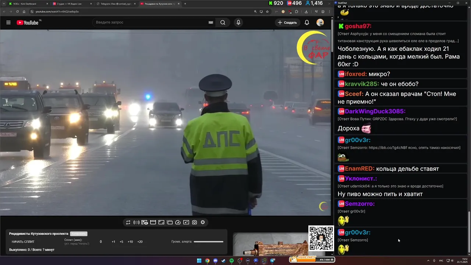Image resolution: width=471 pixels, height=265 pixels.
Task: Add +20 minutes to split
Action: [x=140, y=242]
